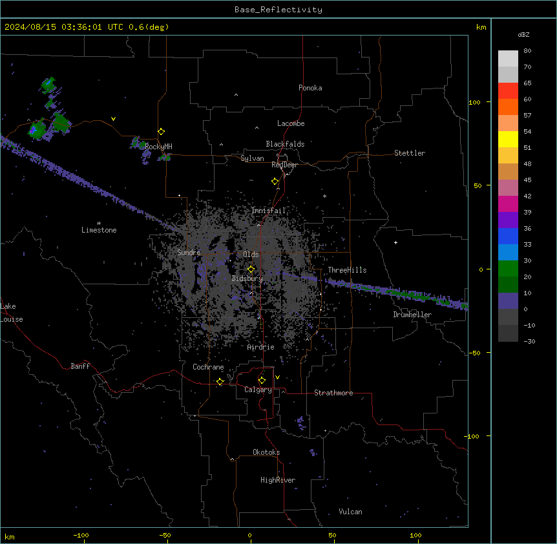Select the green 20-30 dBZ legend swatch
The image size is (557, 544).
coord(508,269)
